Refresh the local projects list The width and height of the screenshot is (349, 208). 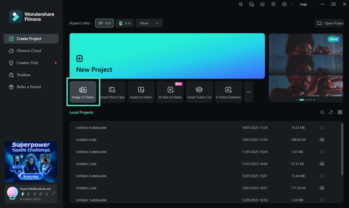[331, 112]
